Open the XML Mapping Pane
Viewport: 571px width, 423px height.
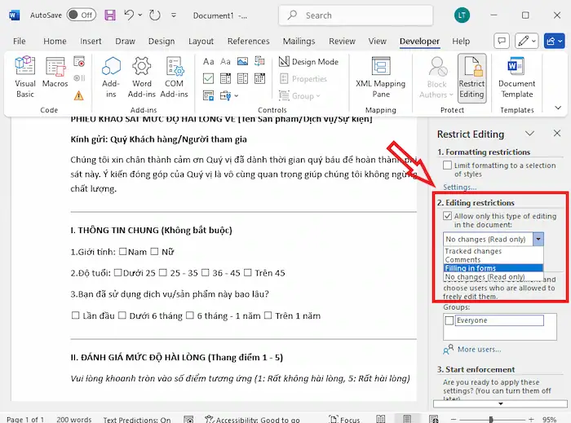(x=380, y=77)
